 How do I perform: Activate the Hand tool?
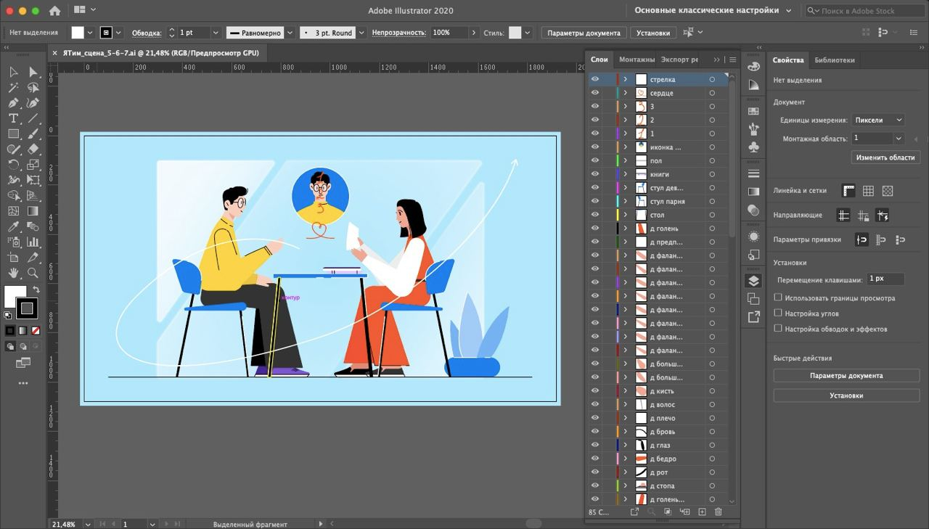13,273
